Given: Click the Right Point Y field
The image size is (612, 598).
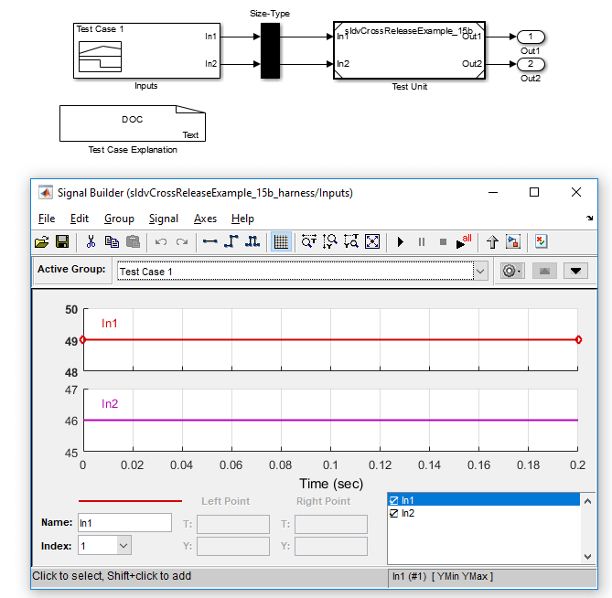Looking at the screenshot, I should 331,546.
